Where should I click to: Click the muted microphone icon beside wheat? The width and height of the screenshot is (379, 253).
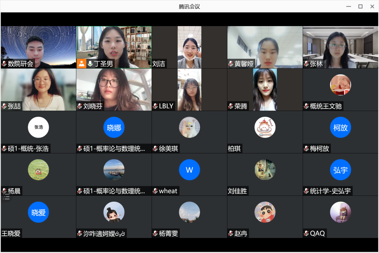tap(155, 191)
